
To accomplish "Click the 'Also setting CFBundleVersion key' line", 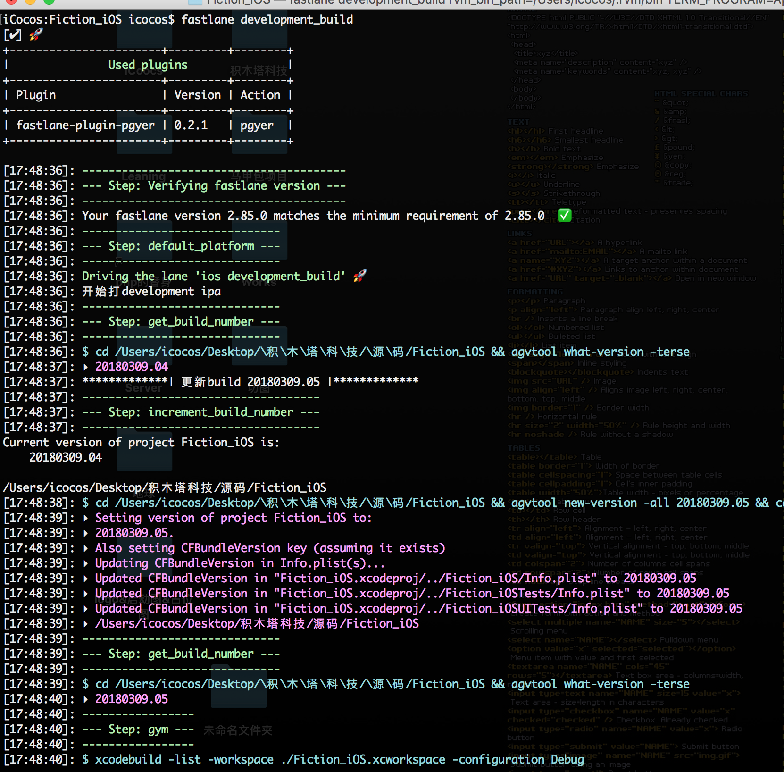I will coord(270,548).
